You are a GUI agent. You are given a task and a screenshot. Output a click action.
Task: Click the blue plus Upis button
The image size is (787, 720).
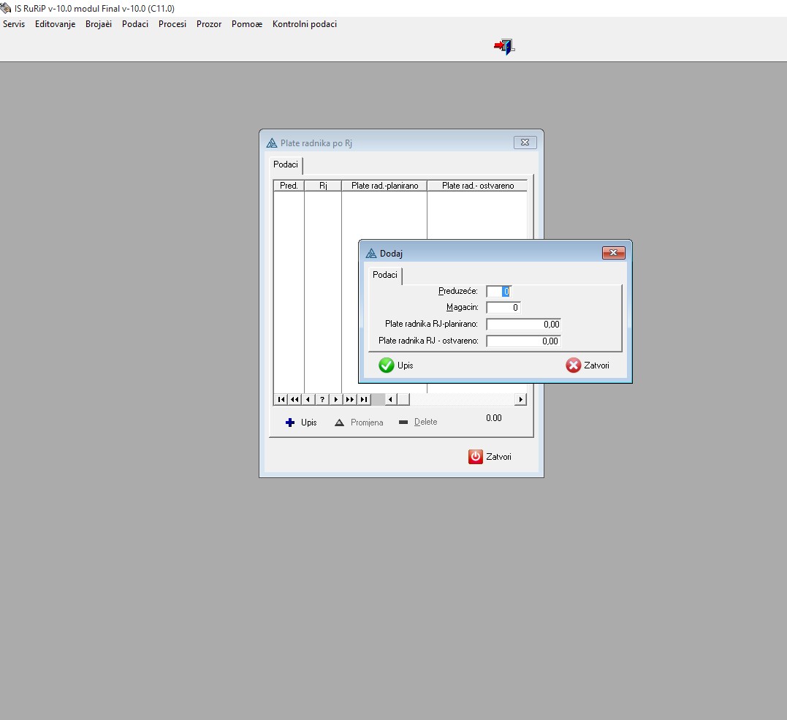pos(301,422)
